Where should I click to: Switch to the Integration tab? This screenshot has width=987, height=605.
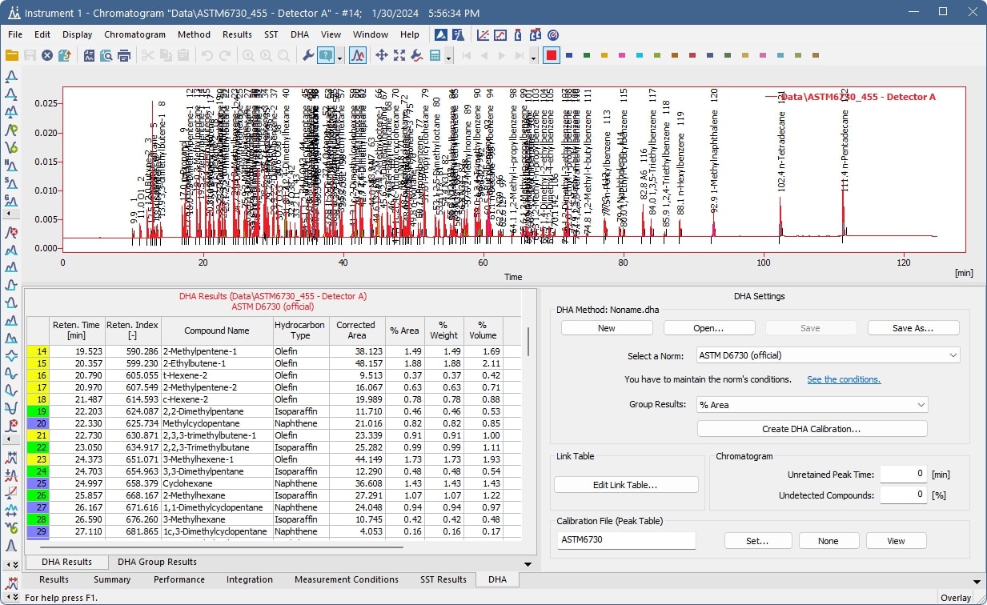tap(250, 579)
